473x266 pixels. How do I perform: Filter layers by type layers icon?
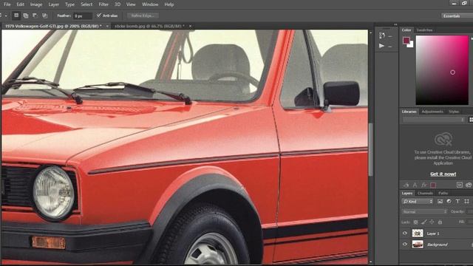[457, 201]
